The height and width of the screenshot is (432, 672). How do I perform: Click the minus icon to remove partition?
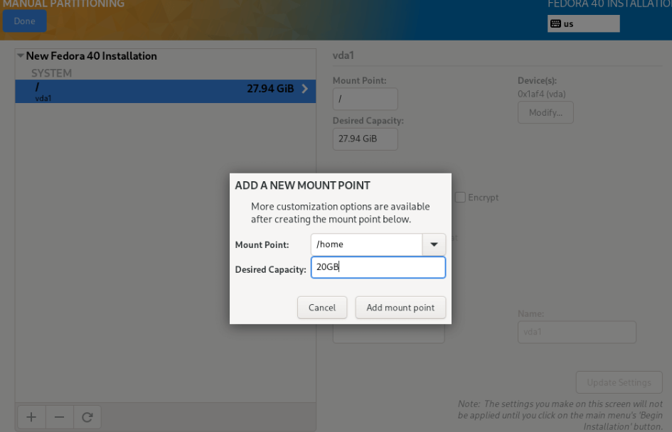tap(60, 417)
